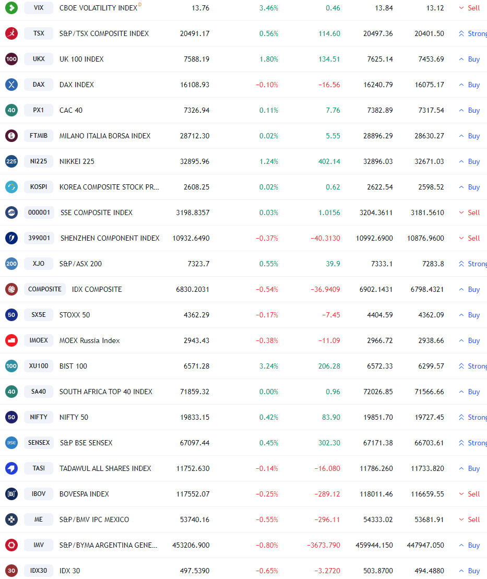Click the TSX index logo icon
487x579 pixels.
11,33
